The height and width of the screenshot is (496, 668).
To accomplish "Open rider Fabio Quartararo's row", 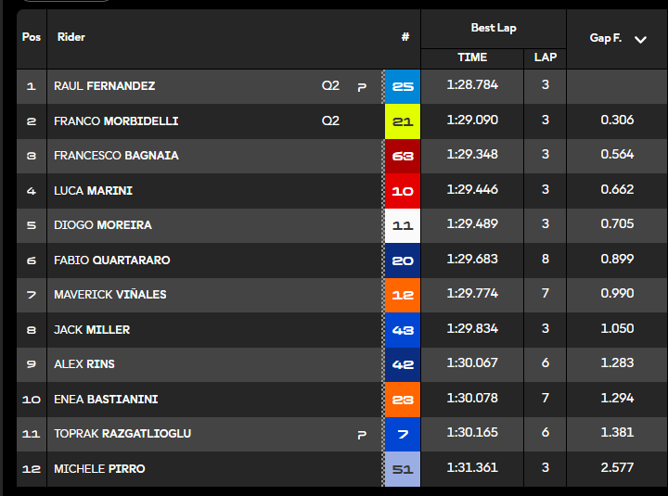I will 111,261.
